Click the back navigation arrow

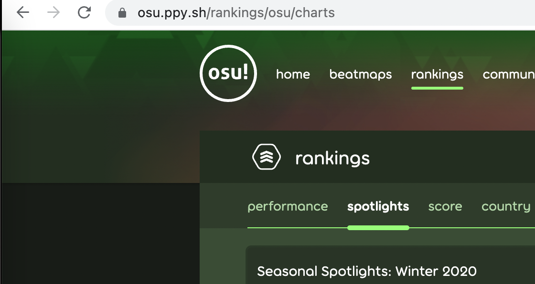22,13
